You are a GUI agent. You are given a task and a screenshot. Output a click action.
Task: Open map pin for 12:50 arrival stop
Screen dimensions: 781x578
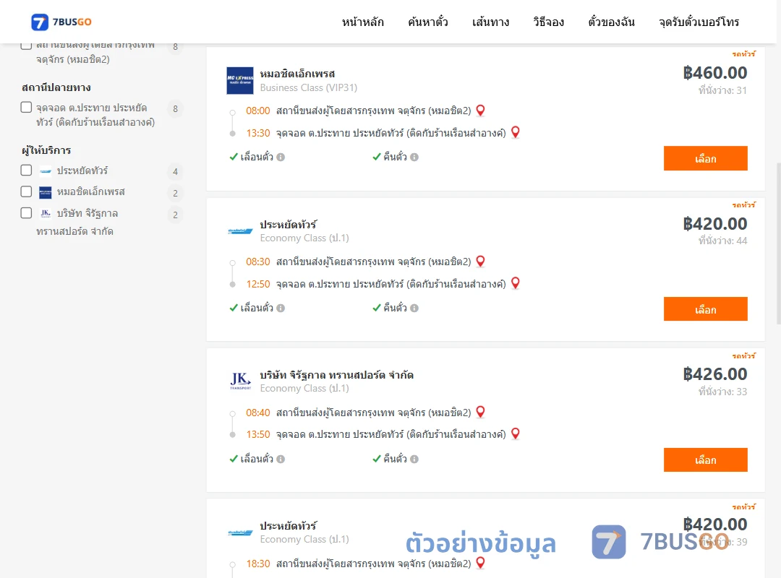tap(516, 283)
